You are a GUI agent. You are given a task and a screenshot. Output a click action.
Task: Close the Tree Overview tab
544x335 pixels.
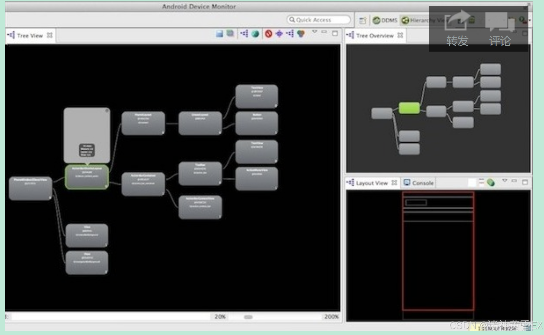[400, 35]
